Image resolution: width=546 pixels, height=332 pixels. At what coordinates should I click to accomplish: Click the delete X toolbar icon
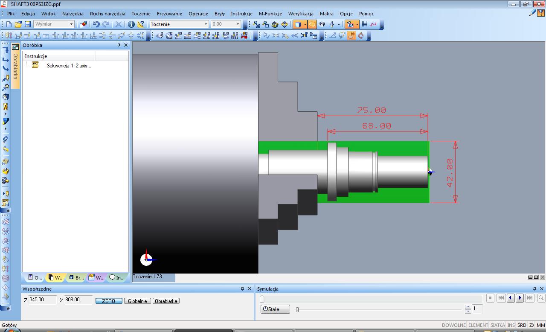pyautogui.click(x=119, y=24)
